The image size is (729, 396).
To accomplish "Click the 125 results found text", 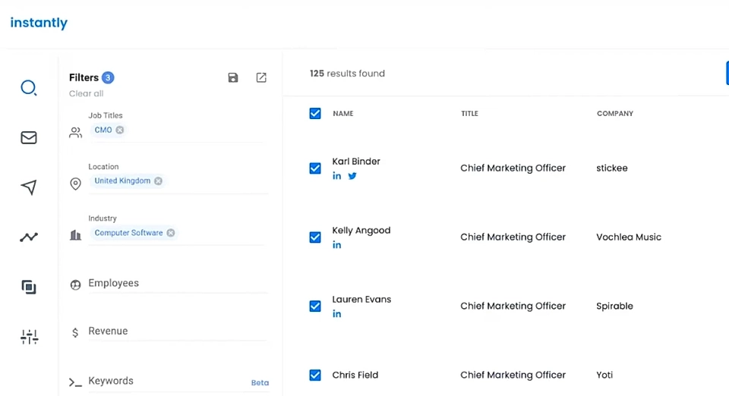I will point(347,74).
